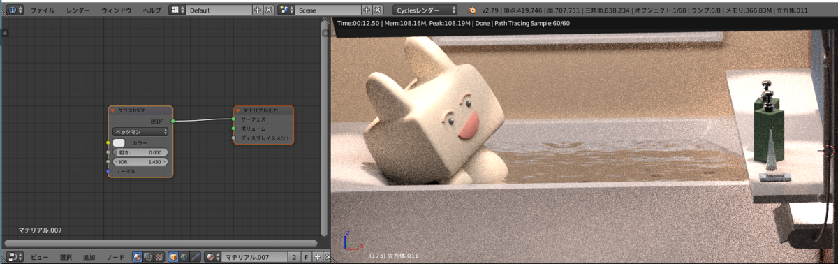
Task: Add a new scene with plus icon
Action: click(367, 10)
